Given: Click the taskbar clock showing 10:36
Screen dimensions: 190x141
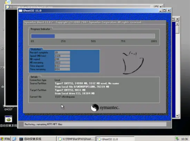Looking at the screenshot, I should [x=184, y=139].
